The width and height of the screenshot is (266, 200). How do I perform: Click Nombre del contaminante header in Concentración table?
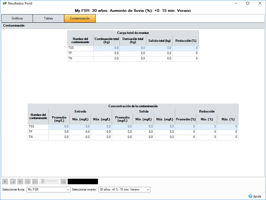tap(38, 116)
